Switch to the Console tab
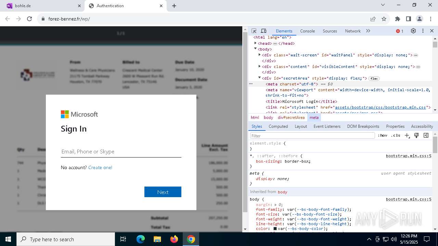Viewport: 438px width, 246px height. 307,31
